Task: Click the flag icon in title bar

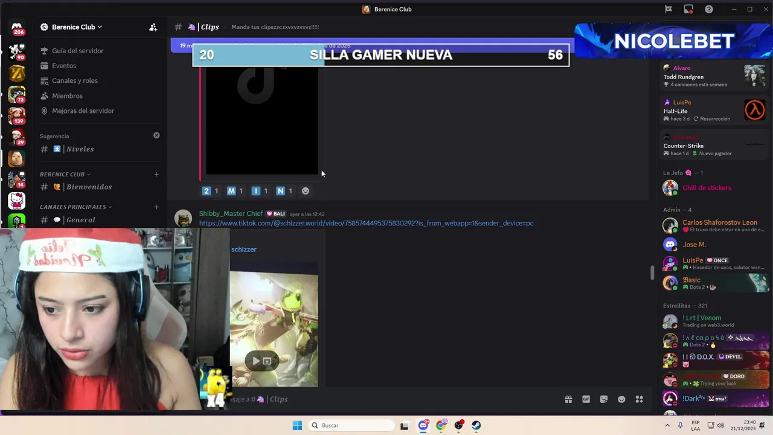Action: pyautogui.click(x=669, y=9)
